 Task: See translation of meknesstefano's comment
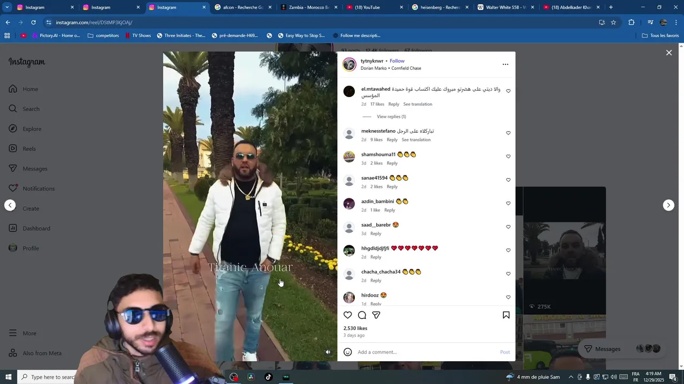click(x=416, y=140)
